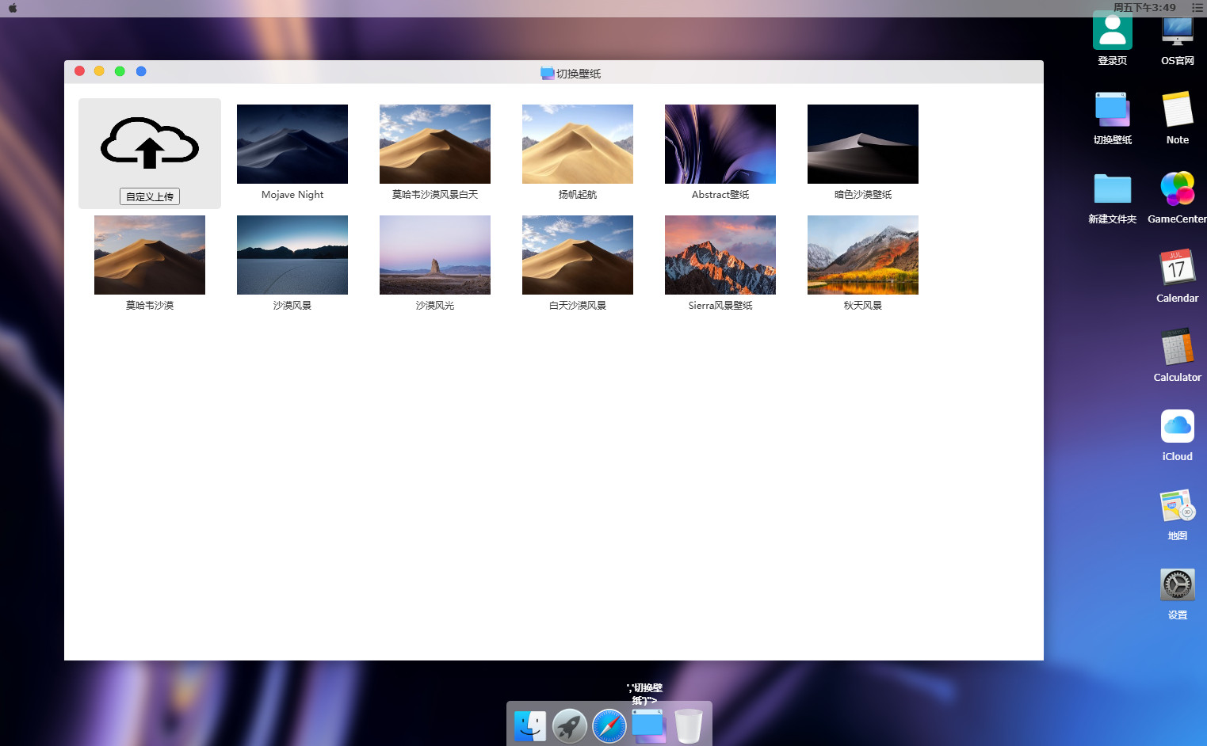The height and width of the screenshot is (746, 1207).
Task: Click the cloud upload icon
Action: (149, 143)
